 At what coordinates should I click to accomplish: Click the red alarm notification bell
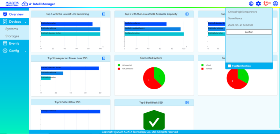(266, 3)
